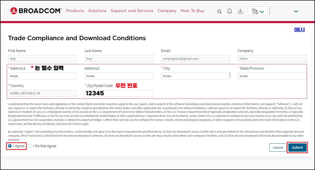The height and width of the screenshot is (170, 315).
Task: Click the Submit button
Action: tap(297, 147)
